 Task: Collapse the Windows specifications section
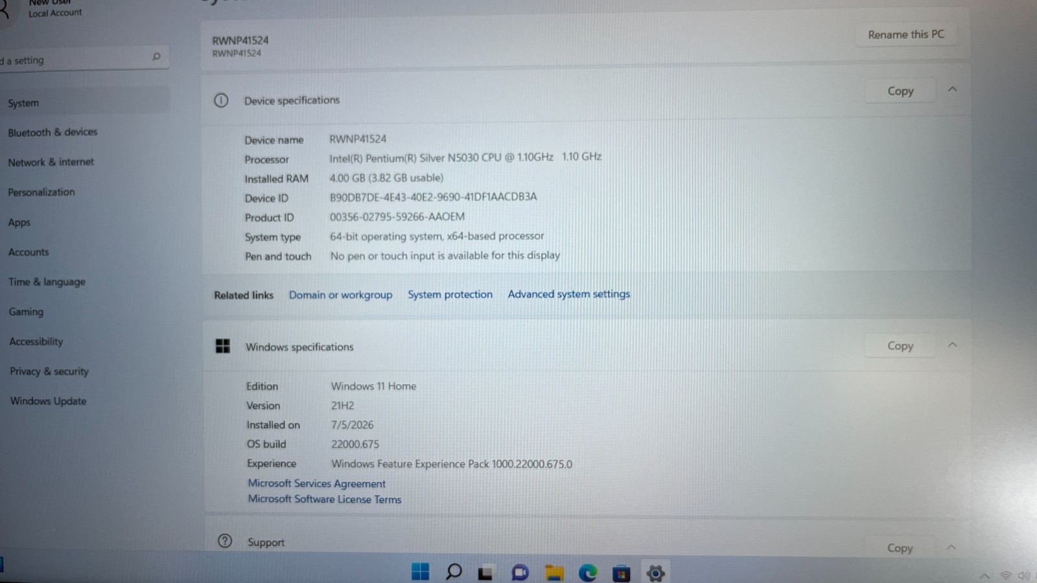(x=952, y=345)
